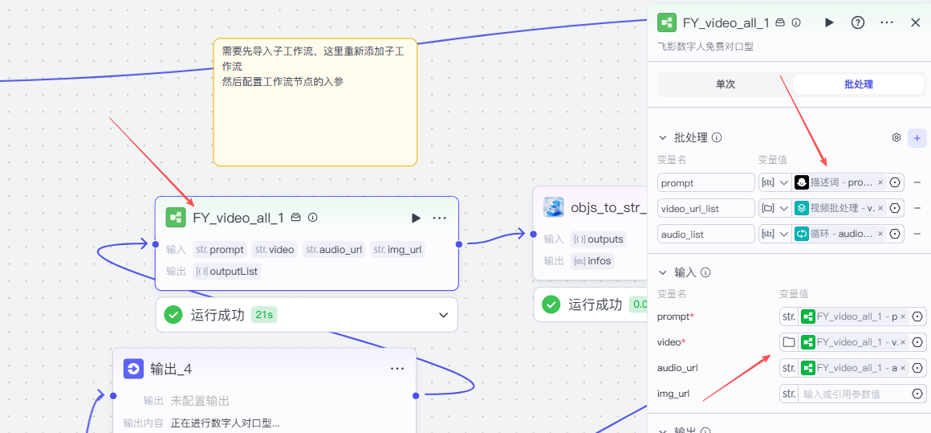The height and width of the screenshot is (433, 931).
Task: Click reference picker icon for img_url input
Action: click(917, 394)
